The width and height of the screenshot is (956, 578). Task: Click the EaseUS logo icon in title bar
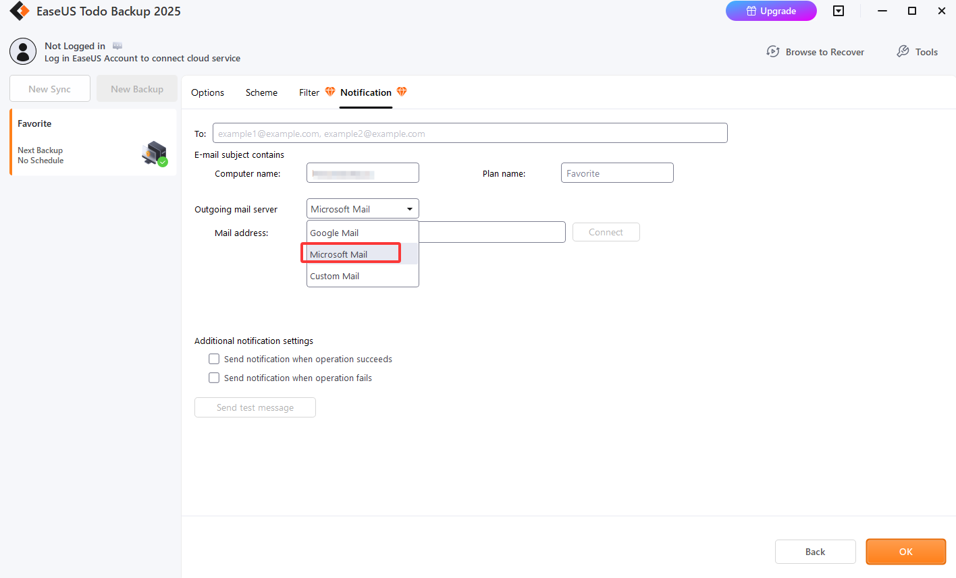[20, 11]
